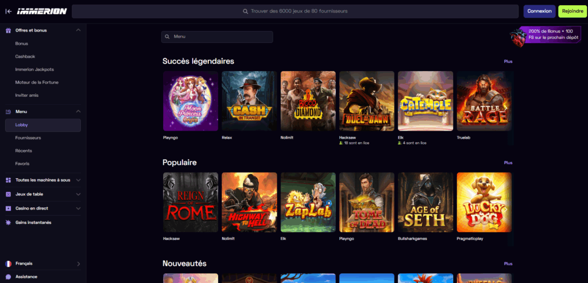Click the Assistance chat icon

[x=8, y=277]
